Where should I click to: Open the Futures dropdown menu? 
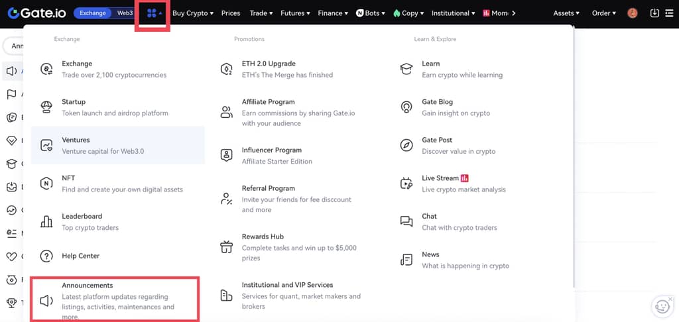point(295,13)
